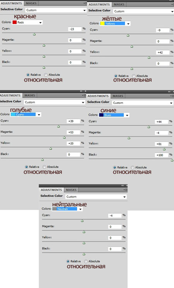Click Black value field in Reds panel

pos(75,62)
